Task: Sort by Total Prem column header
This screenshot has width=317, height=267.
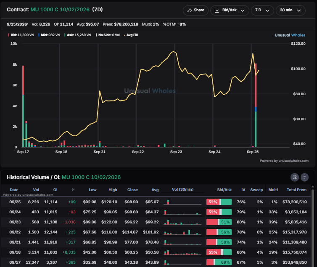Action: tap(296, 189)
